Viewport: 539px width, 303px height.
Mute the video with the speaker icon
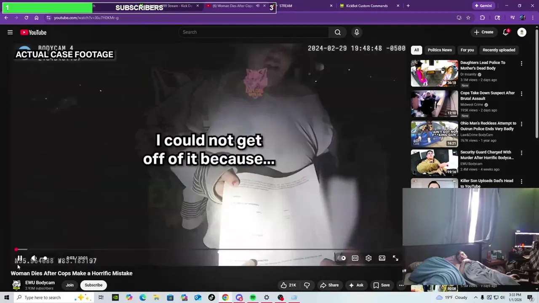tap(34, 258)
